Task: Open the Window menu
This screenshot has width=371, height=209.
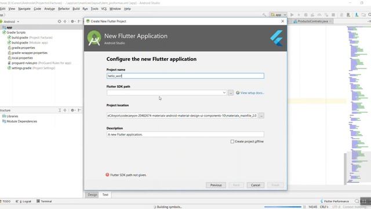Action: (x=115, y=9)
